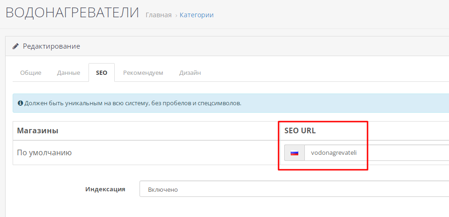Expand the Индексация dropdown showing Включено
Screen dimensions: 449x217
click(x=294, y=189)
